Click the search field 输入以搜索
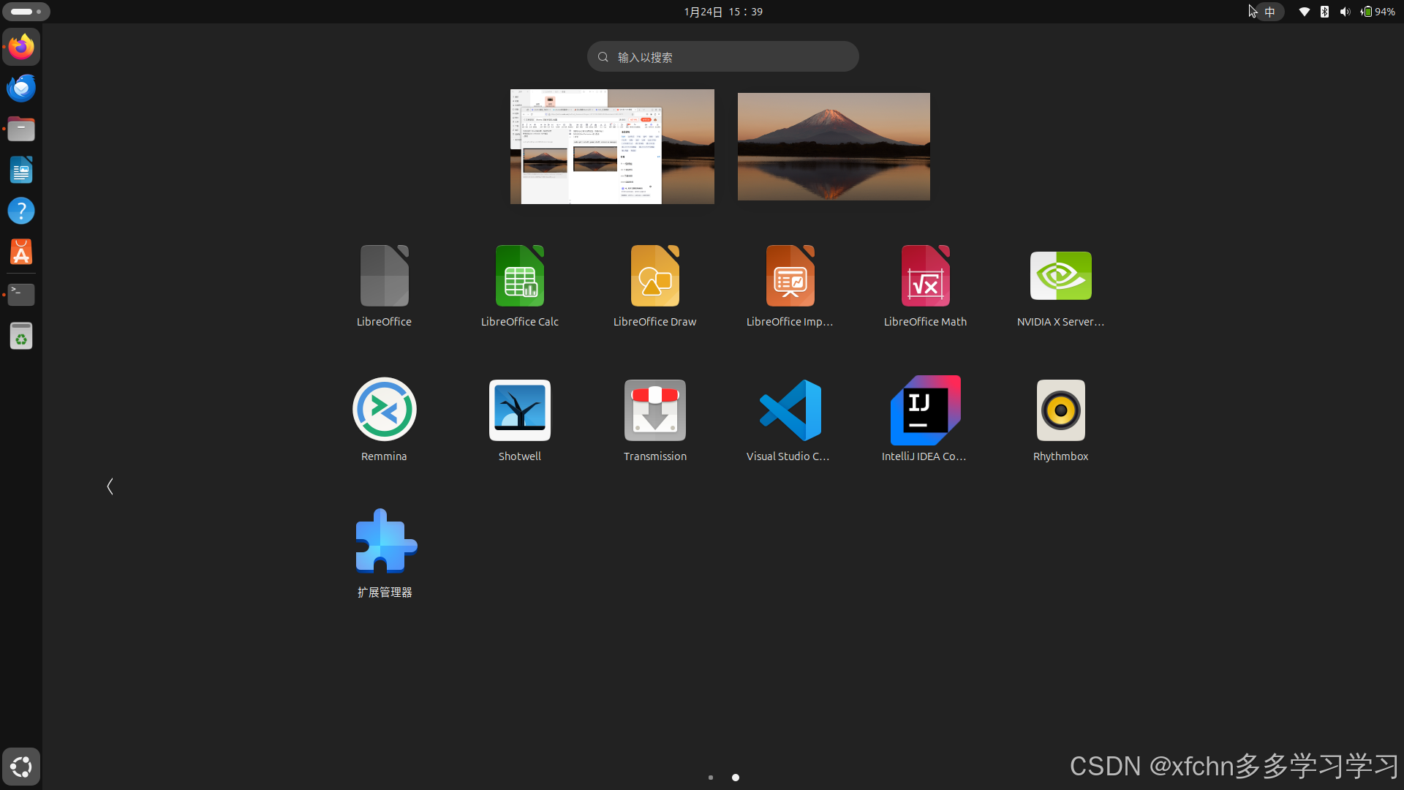 [x=722, y=56]
